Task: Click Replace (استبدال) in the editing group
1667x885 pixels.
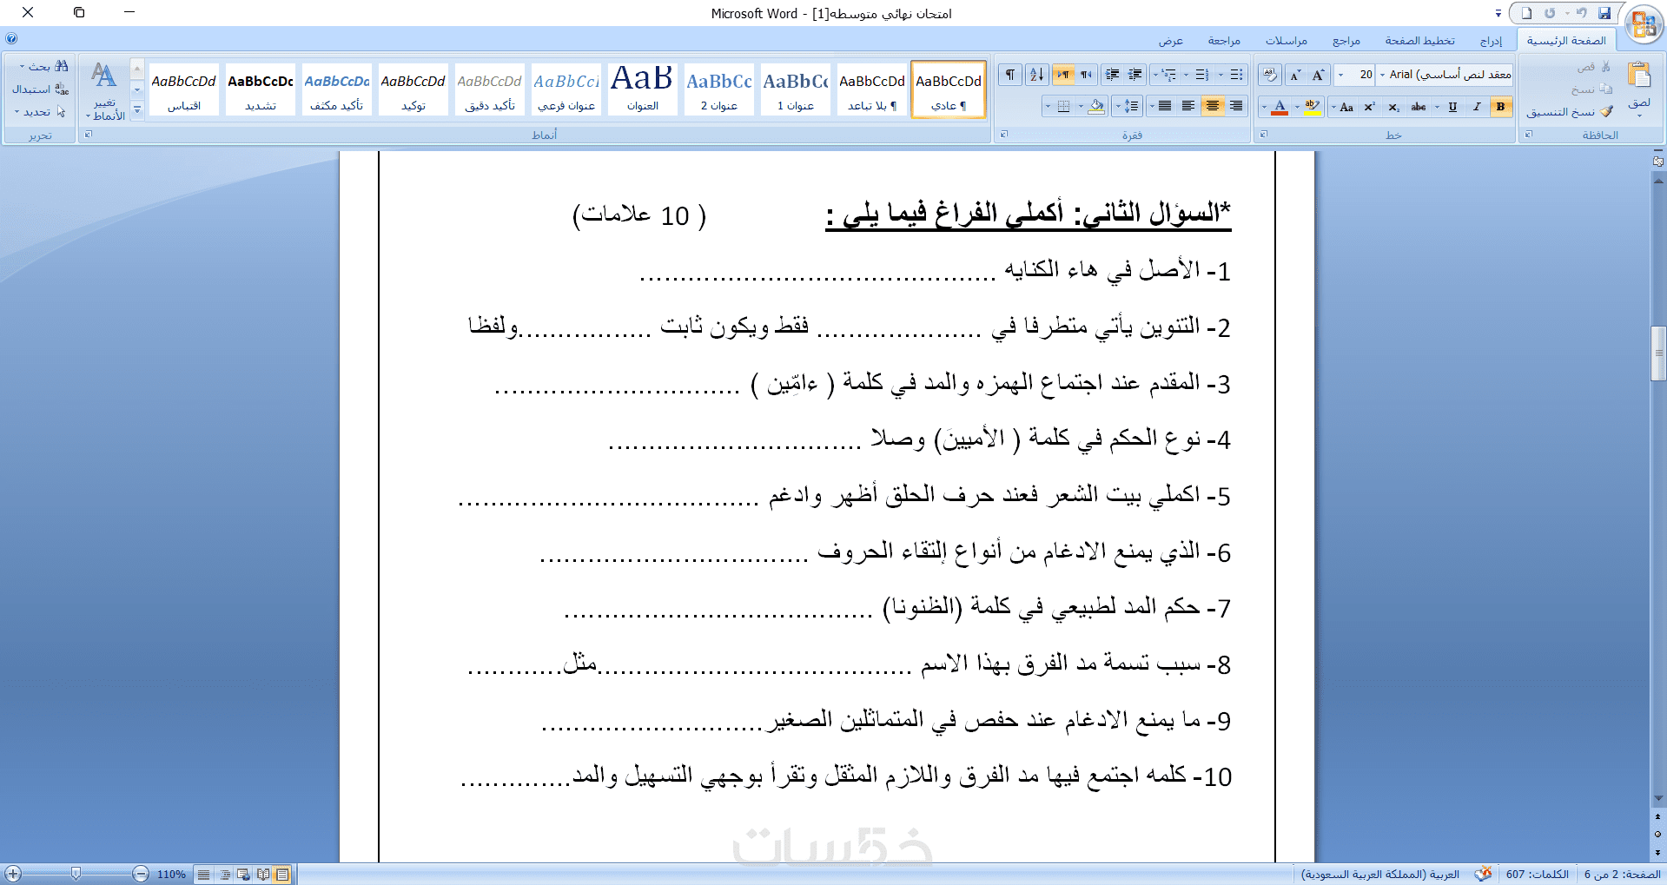Action: click(x=40, y=89)
